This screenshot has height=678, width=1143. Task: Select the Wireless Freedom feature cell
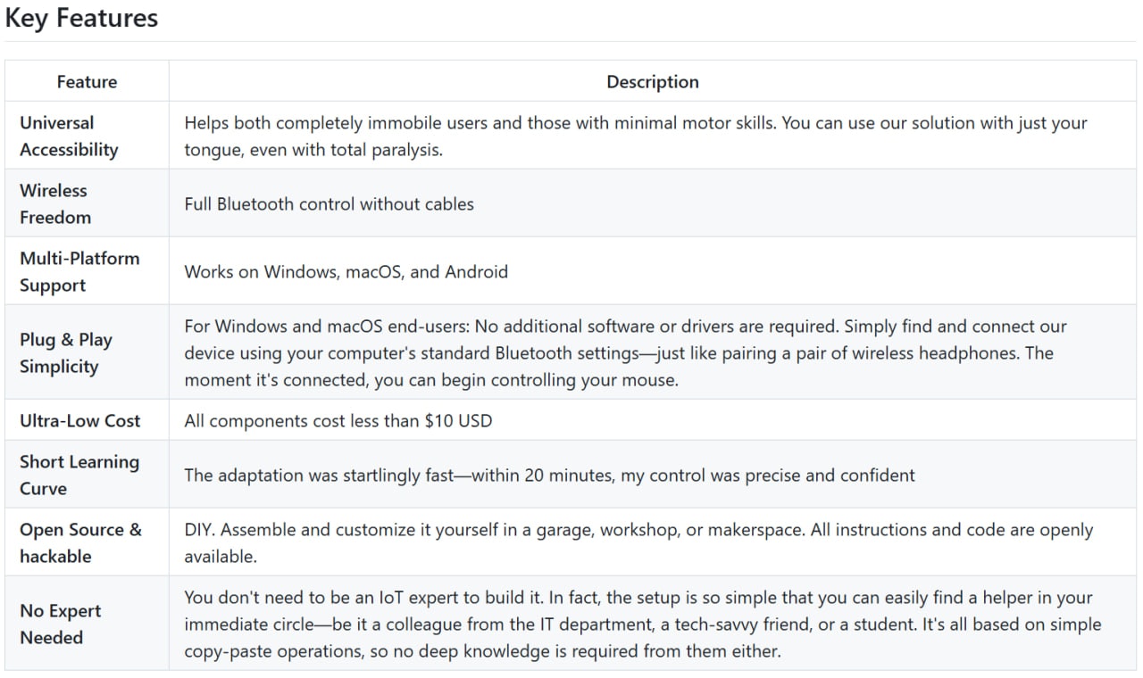[55, 203]
